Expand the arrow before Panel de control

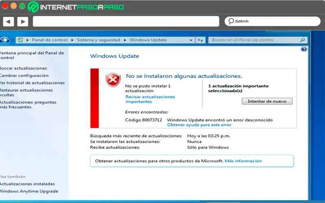tap(28, 40)
